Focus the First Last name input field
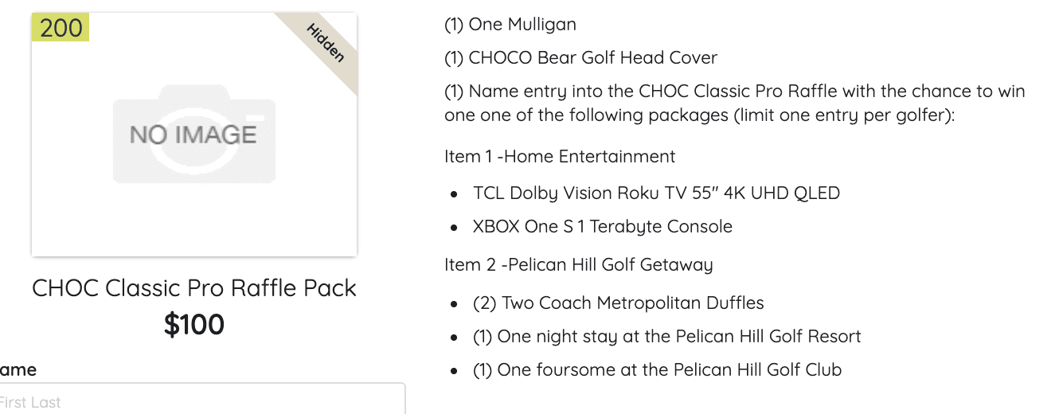1059x414 pixels. (x=201, y=400)
